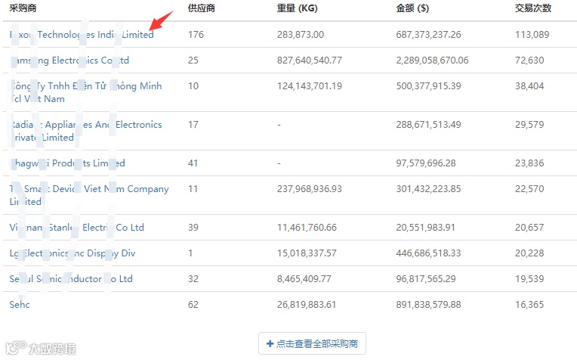Viewport: 577px width, 360px height.
Task: Click the 重量 (KG) column header
Action: click(x=298, y=8)
